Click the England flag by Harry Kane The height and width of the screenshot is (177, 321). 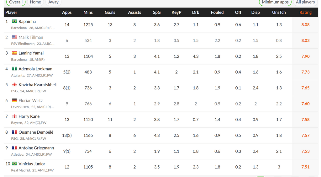coord(14,116)
